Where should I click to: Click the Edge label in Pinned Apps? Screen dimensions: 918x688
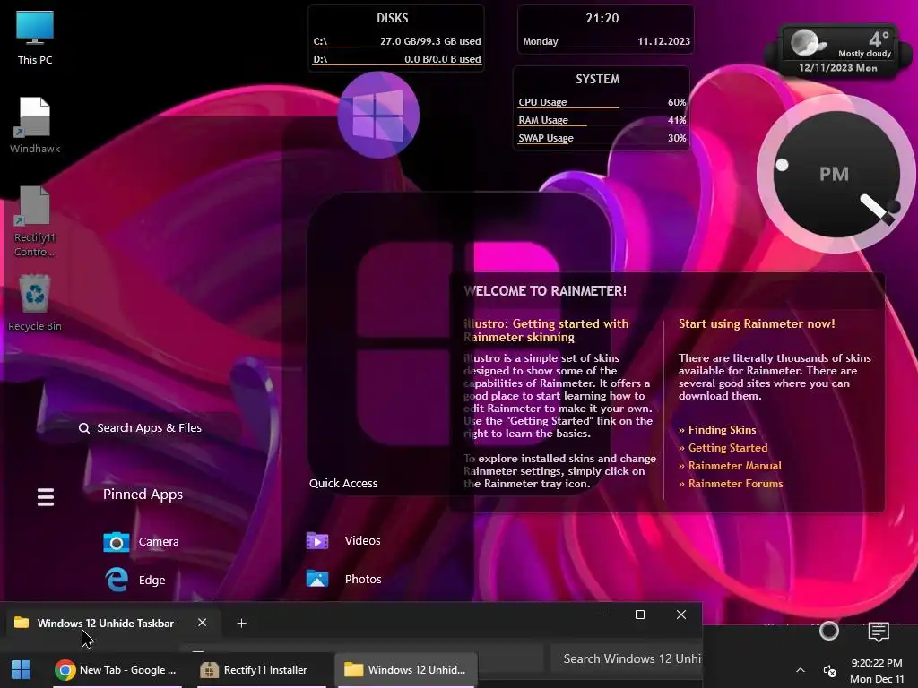[152, 580]
